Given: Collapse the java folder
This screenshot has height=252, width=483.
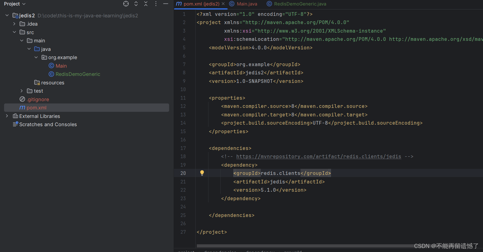Looking at the screenshot, I should [x=29, y=49].
